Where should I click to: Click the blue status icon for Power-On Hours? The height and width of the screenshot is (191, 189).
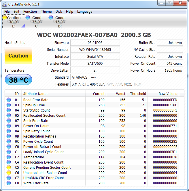(9, 126)
